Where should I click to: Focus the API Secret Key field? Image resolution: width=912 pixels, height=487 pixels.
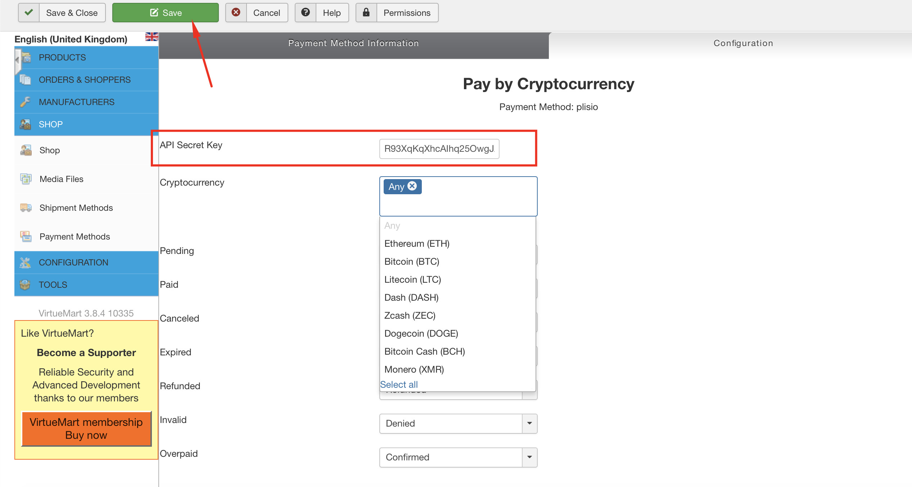(439, 149)
